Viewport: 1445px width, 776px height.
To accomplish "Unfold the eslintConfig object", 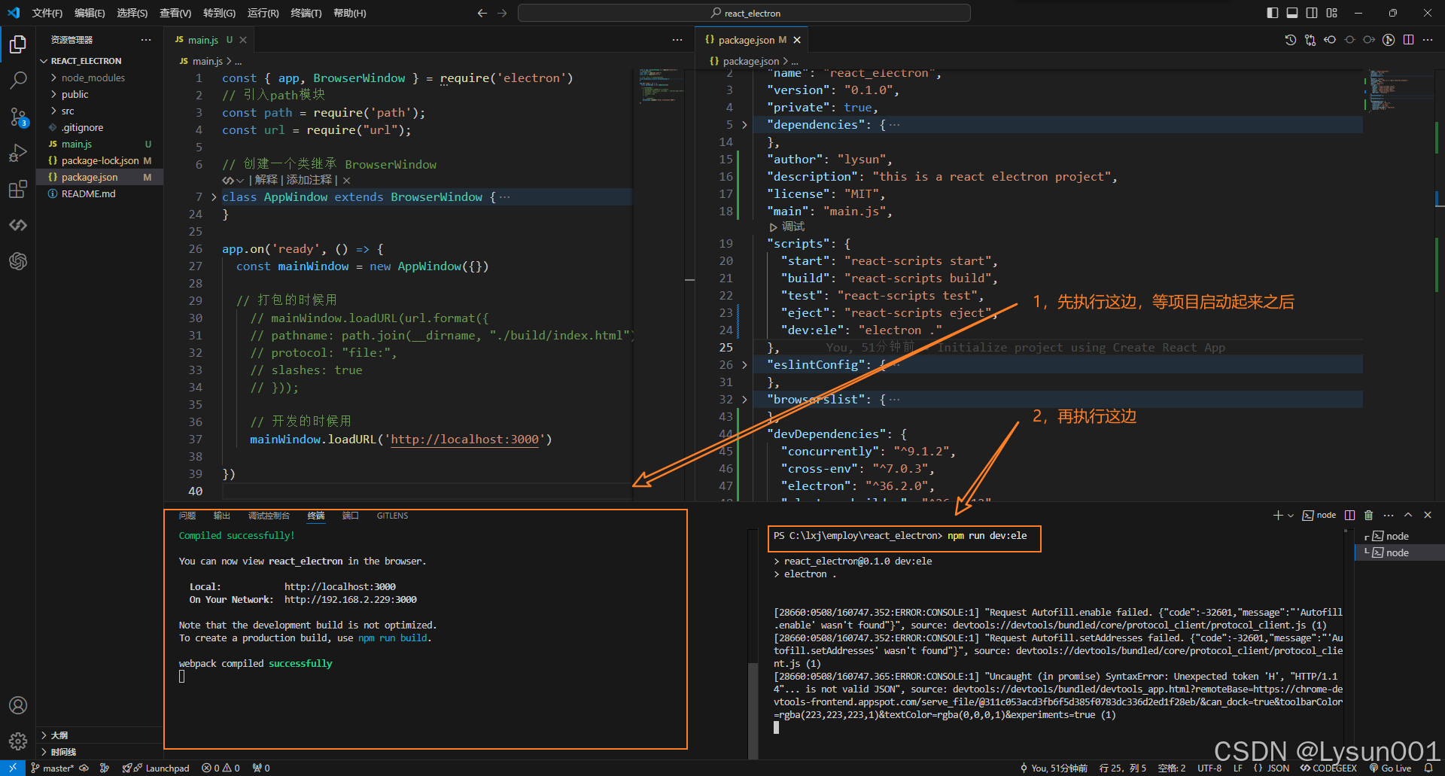I will click(744, 365).
